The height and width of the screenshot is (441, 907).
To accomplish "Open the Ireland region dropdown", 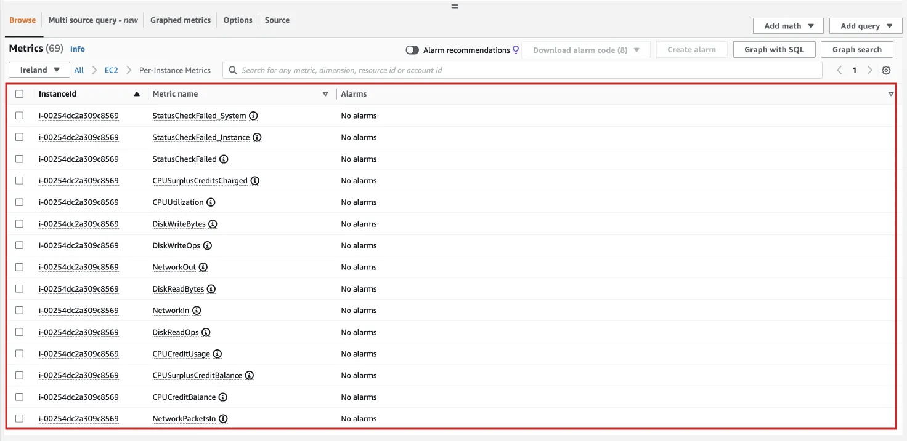I will point(39,70).
